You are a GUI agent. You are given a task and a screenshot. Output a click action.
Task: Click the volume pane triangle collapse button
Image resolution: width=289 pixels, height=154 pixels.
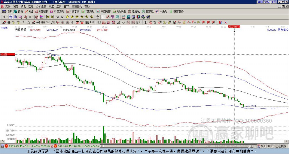(3, 141)
